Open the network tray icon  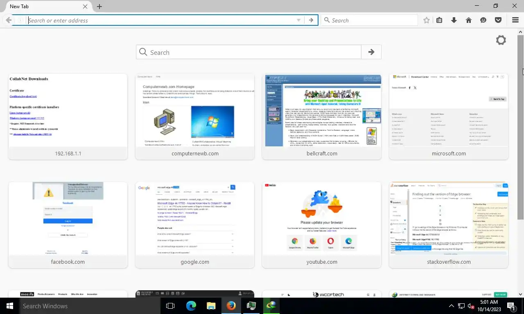(x=461, y=306)
